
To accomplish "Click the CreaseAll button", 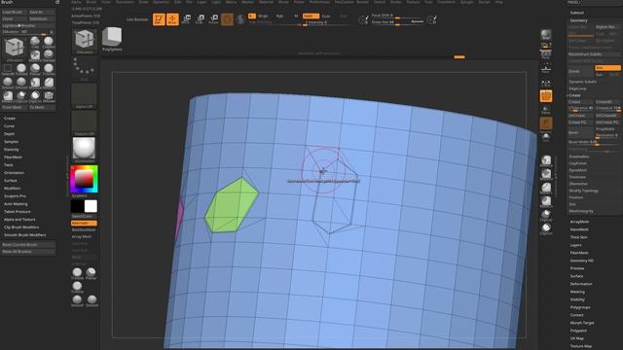I will (607, 102).
